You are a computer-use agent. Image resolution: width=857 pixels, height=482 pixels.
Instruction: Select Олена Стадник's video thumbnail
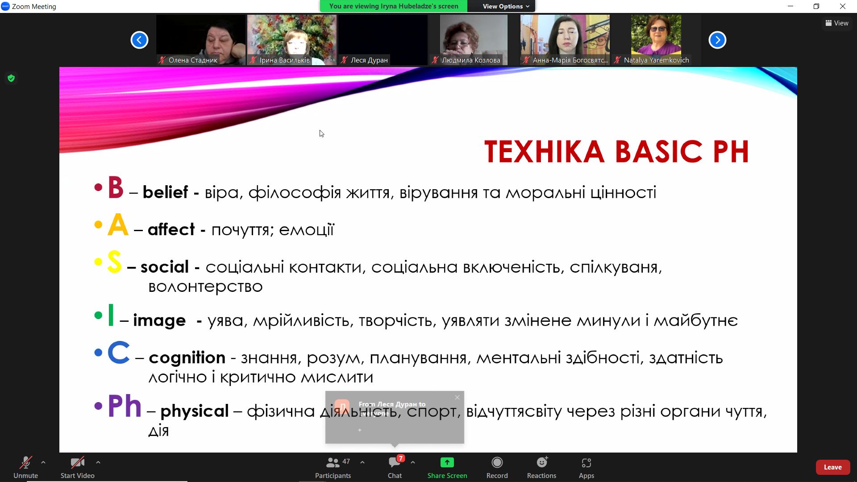200,39
